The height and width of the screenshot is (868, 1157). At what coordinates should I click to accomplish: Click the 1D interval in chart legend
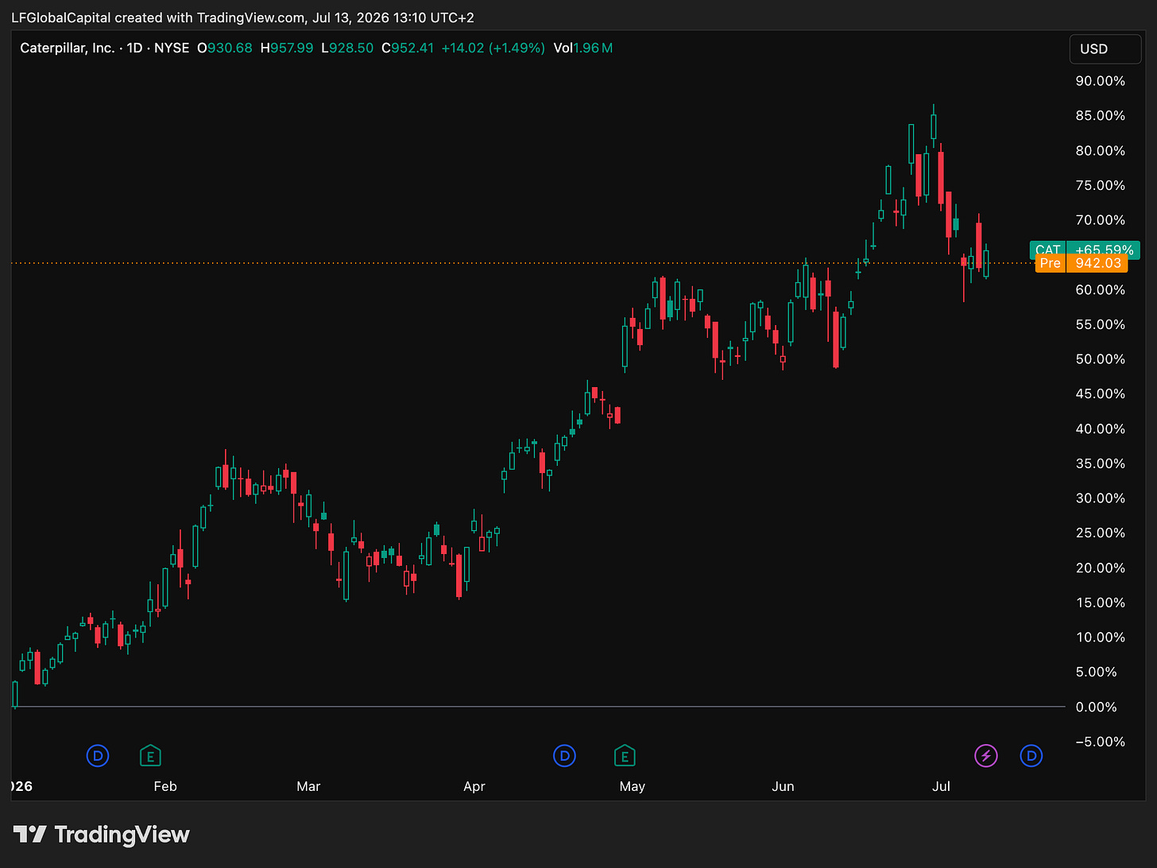tap(134, 48)
